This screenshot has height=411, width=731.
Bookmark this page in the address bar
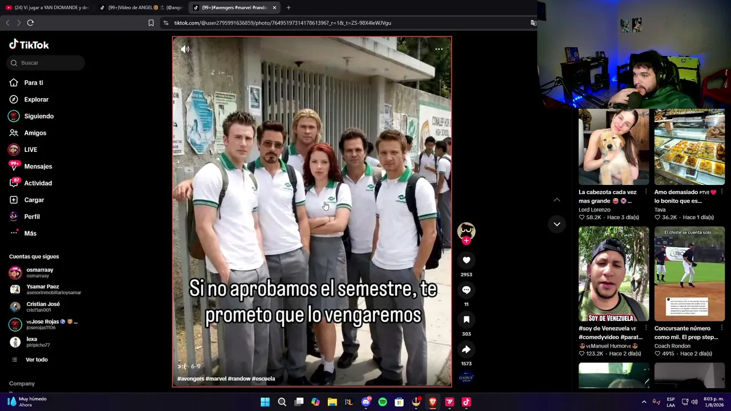pos(151,23)
